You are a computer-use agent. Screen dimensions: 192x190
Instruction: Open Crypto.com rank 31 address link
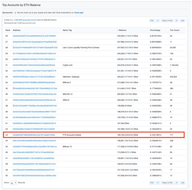pyautogui.click(x=34, y=65)
